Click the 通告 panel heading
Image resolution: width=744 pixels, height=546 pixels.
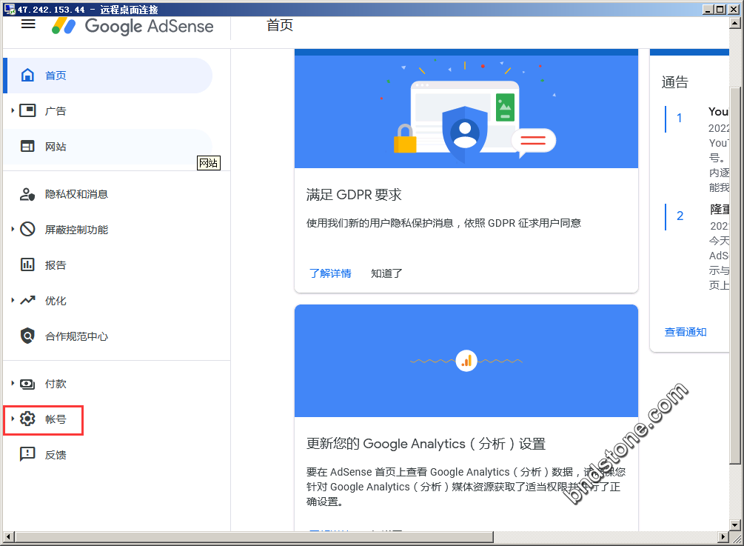click(x=674, y=82)
